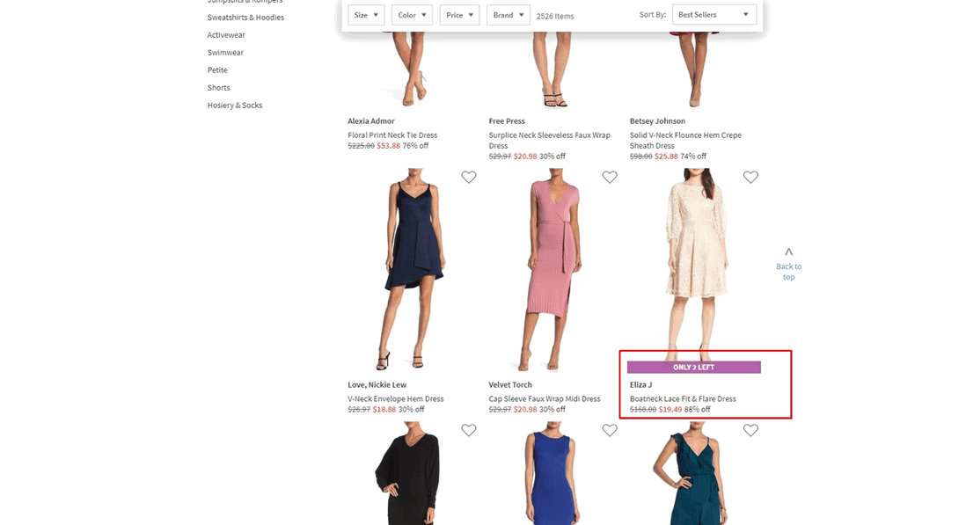Image resolution: width=966 pixels, height=525 pixels.
Task: Browse the Petite category
Action: coord(217,69)
